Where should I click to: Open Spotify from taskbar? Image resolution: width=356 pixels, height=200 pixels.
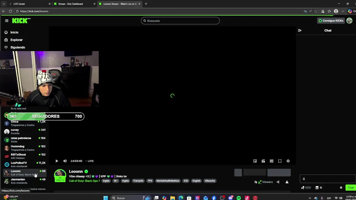(x=239, y=198)
